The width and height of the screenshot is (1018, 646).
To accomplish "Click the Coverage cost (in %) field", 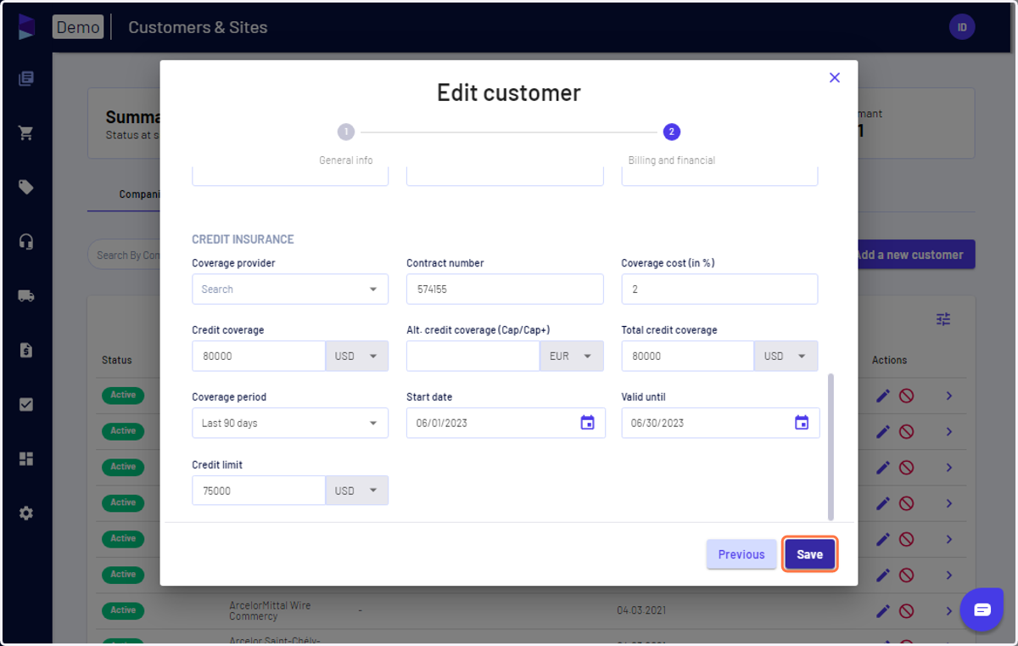I will [719, 289].
